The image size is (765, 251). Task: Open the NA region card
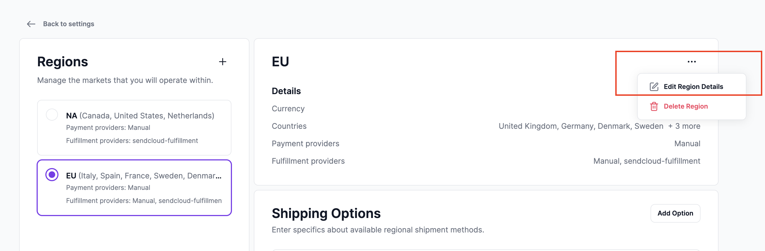(134, 128)
